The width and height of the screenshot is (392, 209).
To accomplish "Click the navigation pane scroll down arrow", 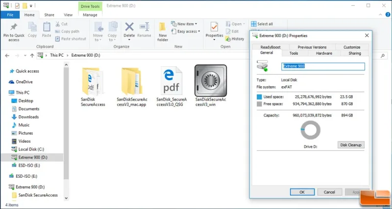I will [66, 198].
